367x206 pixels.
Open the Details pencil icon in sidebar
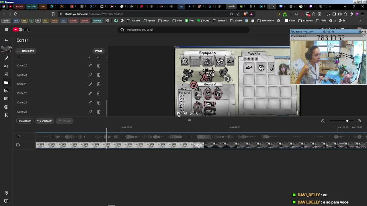click(6, 58)
